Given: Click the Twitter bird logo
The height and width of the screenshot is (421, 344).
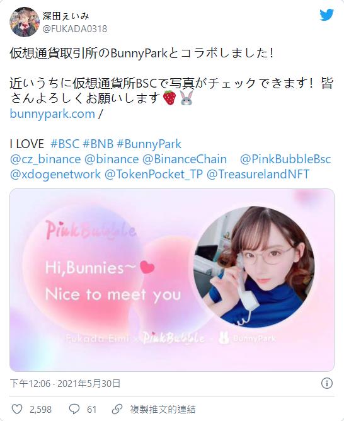Looking at the screenshot, I should (326, 14).
